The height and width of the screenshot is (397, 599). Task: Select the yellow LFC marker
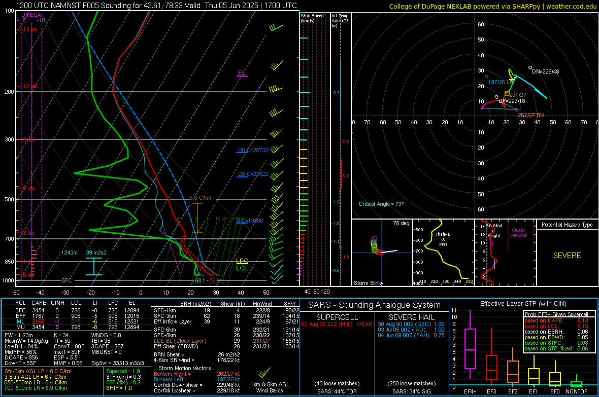[242, 261]
